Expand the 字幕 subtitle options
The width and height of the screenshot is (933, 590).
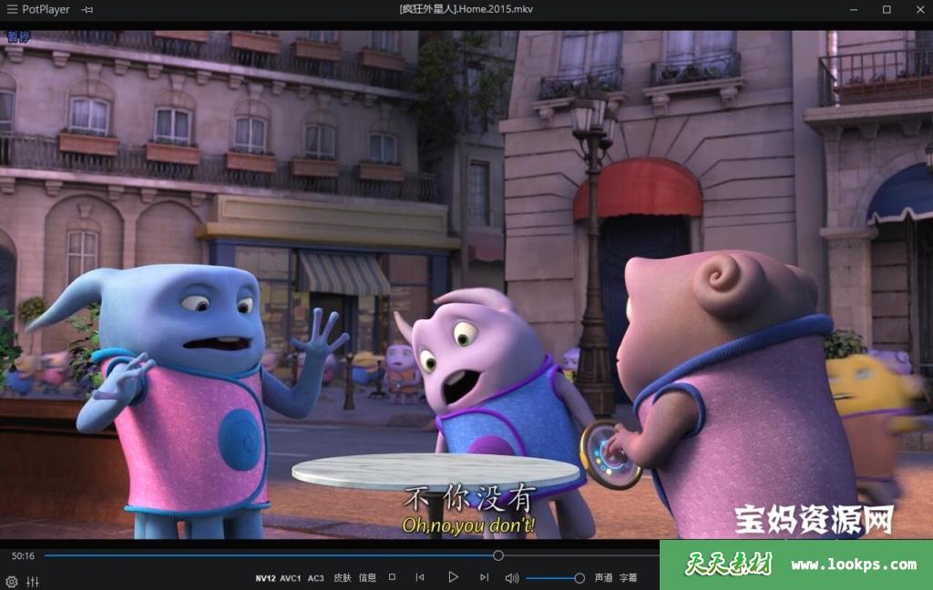click(629, 578)
